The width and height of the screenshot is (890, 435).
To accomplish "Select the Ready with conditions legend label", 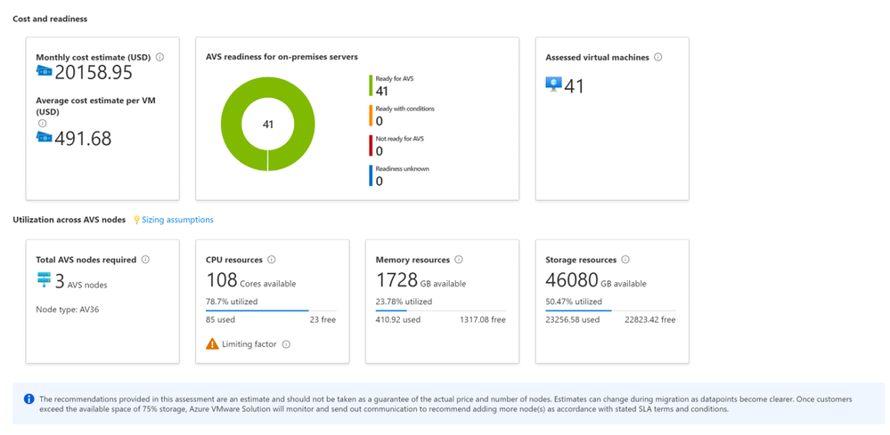I will 404,109.
